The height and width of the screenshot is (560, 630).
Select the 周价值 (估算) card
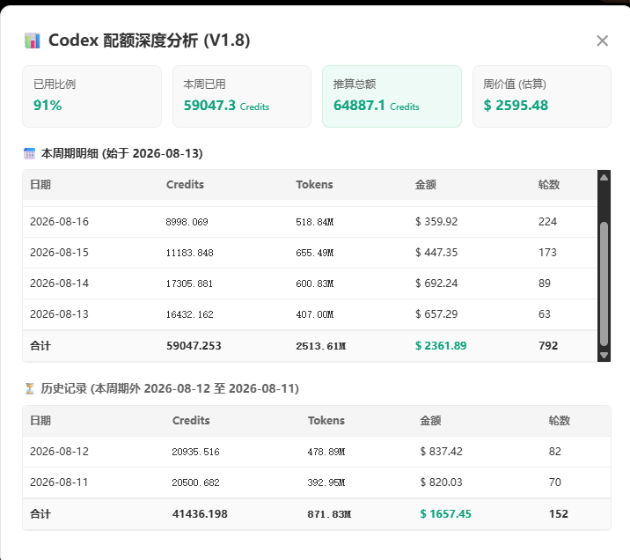point(542,97)
